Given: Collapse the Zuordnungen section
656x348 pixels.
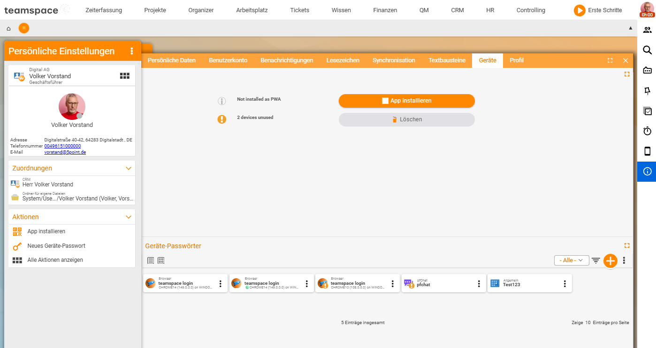Looking at the screenshot, I should tap(129, 168).
